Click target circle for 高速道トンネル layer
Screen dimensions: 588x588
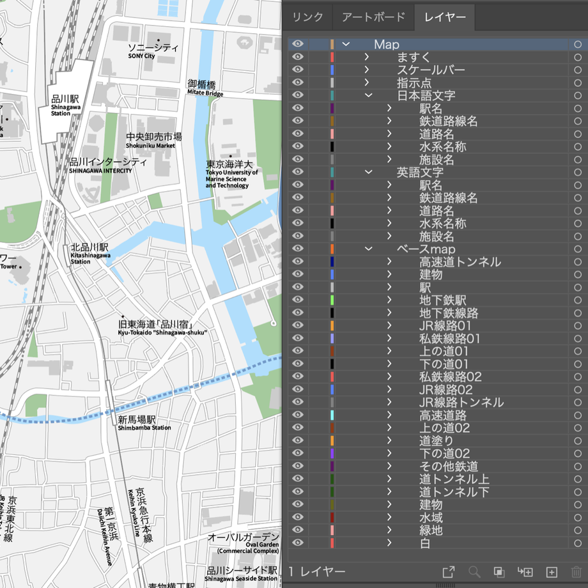(578, 262)
